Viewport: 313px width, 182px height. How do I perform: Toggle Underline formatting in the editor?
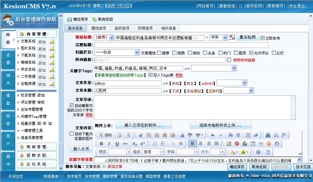pos(117,144)
